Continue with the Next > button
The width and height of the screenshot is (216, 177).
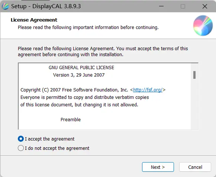(x=158, y=167)
